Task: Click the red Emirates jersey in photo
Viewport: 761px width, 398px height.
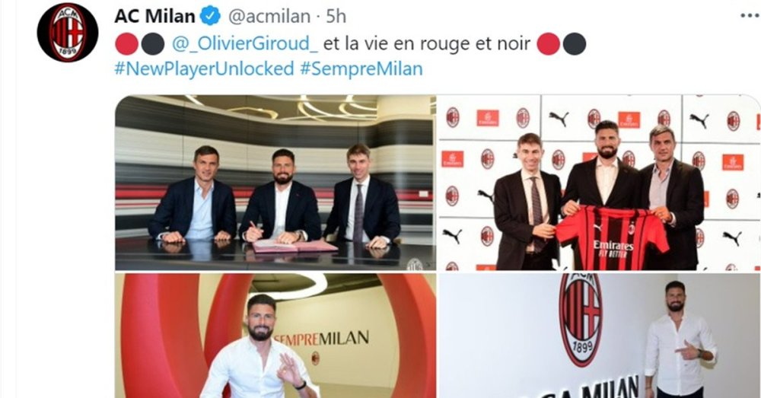Action: 613,238
